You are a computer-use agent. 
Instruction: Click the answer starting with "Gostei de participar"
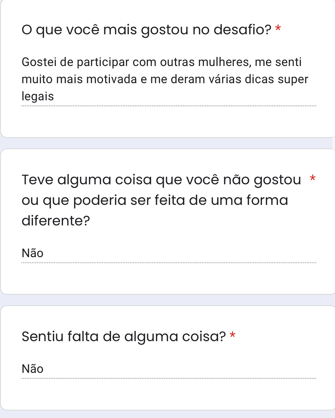(x=165, y=79)
